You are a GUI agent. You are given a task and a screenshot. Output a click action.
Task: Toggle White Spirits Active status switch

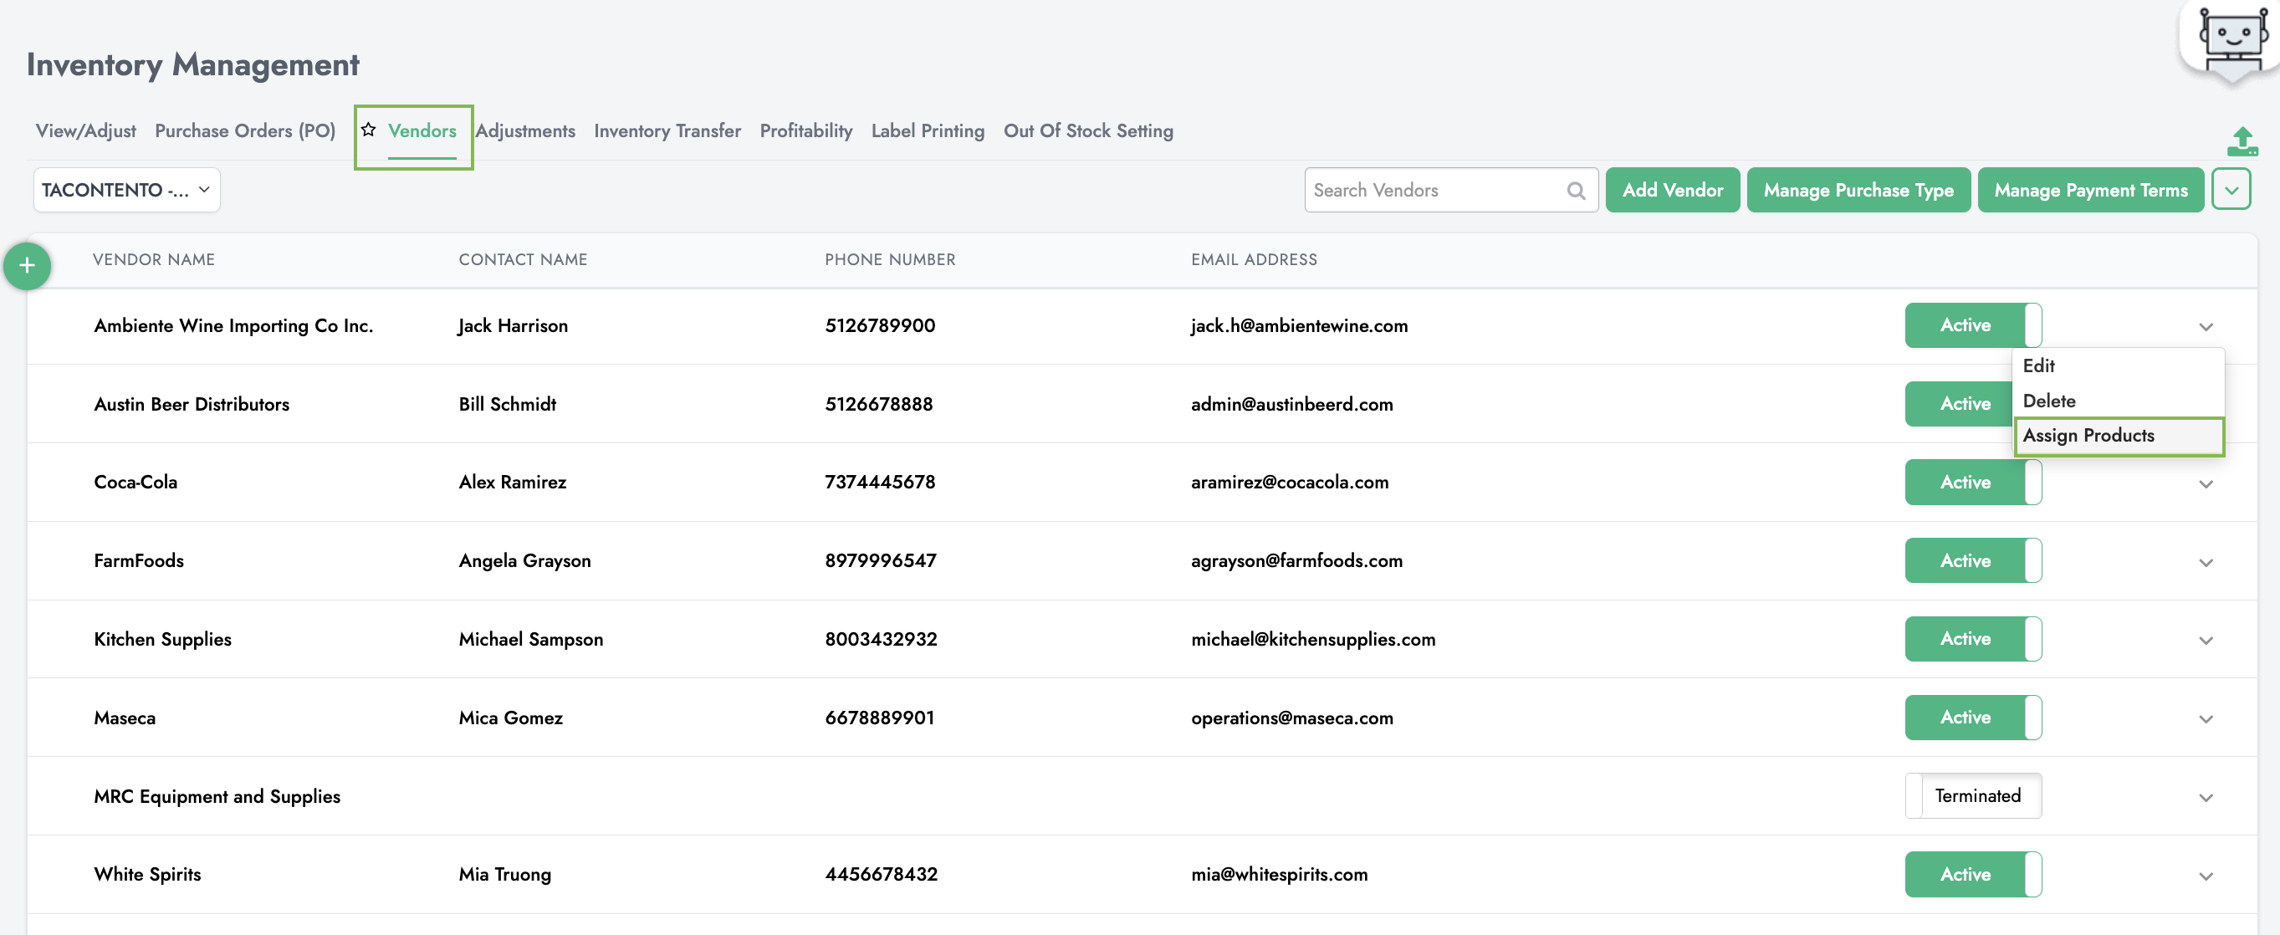click(x=1972, y=875)
